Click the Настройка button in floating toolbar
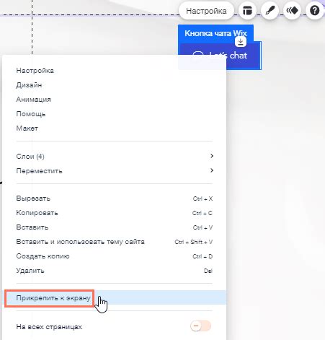Image resolution: width=325 pixels, height=340 pixels. [206, 11]
